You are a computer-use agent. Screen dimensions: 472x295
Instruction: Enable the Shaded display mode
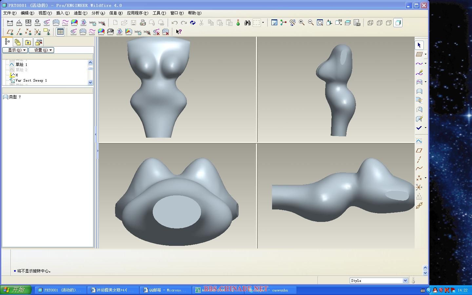pyautogui.click(x=398, y=23)
